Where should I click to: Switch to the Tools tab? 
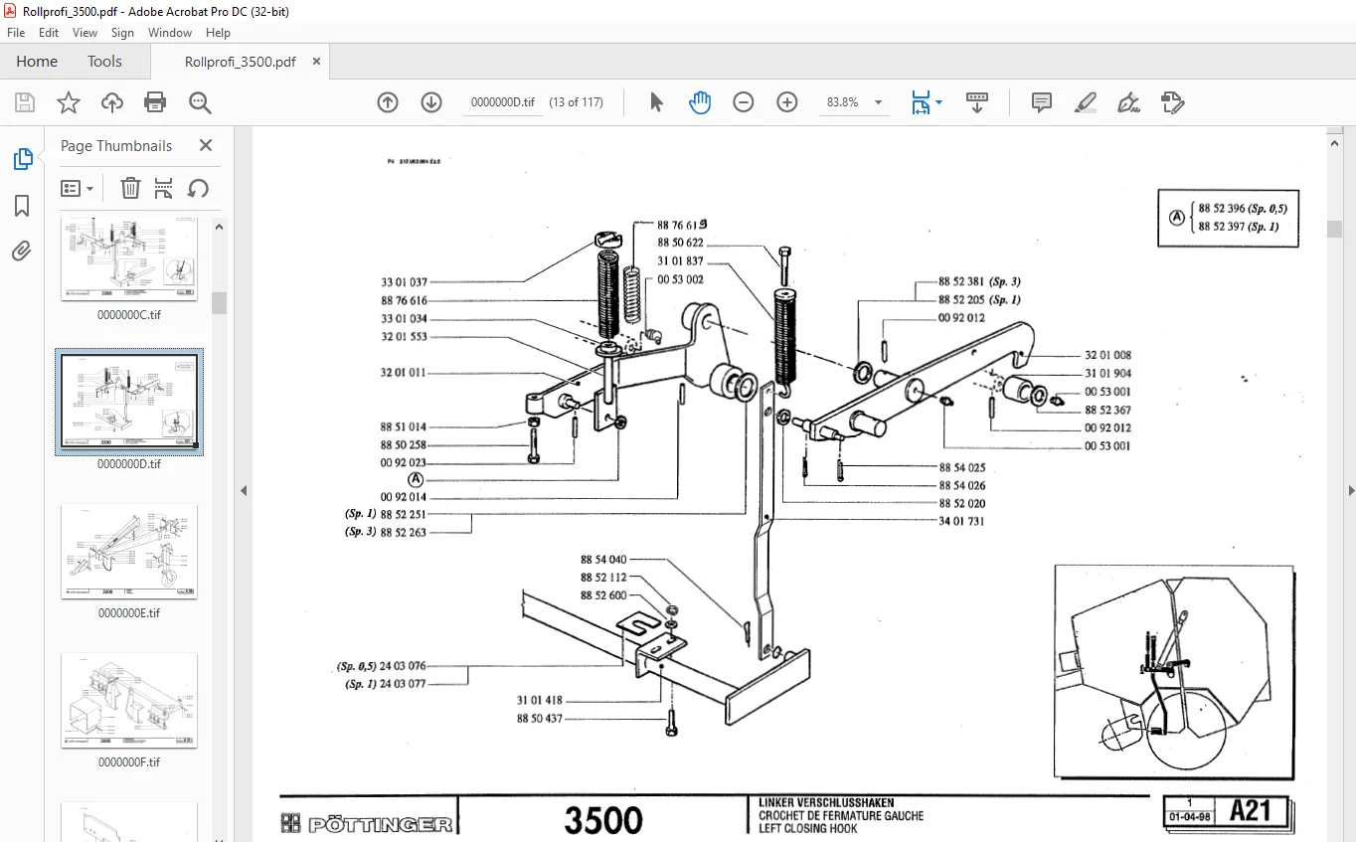click(x=104, y=61)
